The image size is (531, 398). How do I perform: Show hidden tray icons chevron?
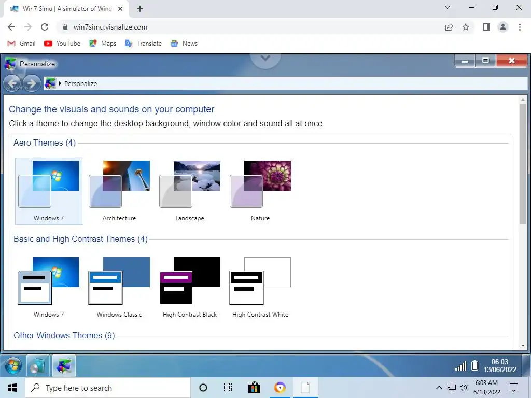[x=439, y=388]
